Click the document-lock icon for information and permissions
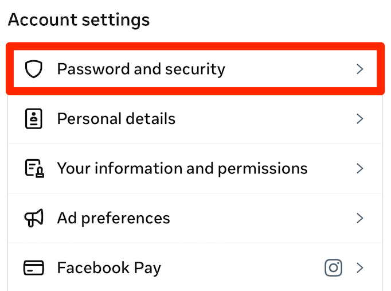 (34, 169)
